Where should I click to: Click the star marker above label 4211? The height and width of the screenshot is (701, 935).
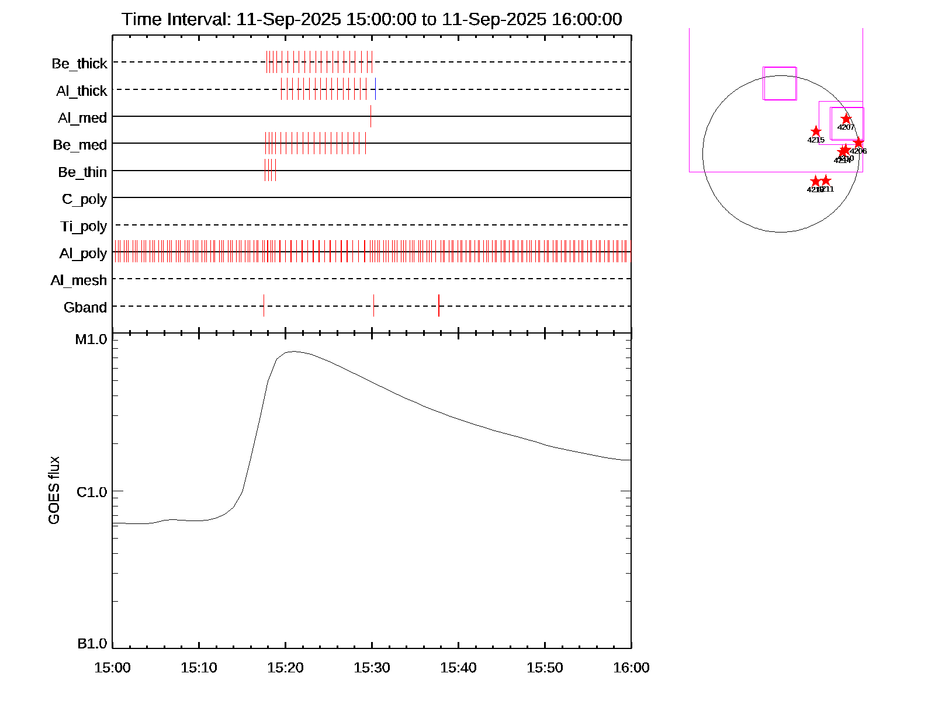[x=826, y=181]
